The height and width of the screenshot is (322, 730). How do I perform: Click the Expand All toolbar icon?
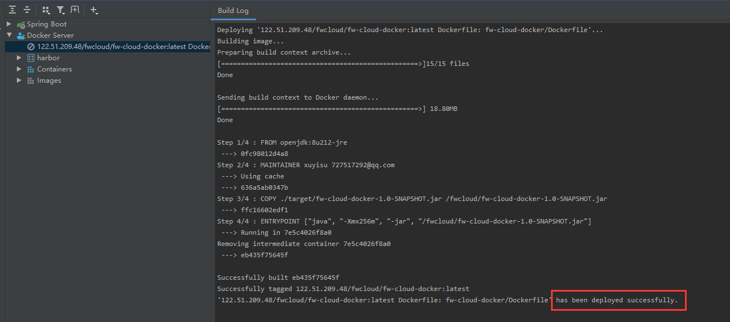pyautogui.click(x=12, y=10)
